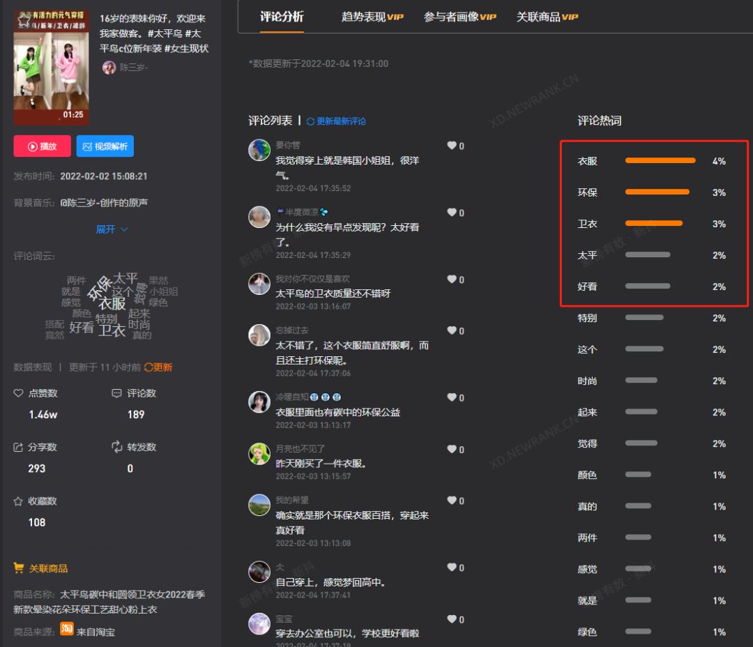This screenshot has height=647, width=753.
Task: Click the orange 更新 data link
Action: point(158,367)
